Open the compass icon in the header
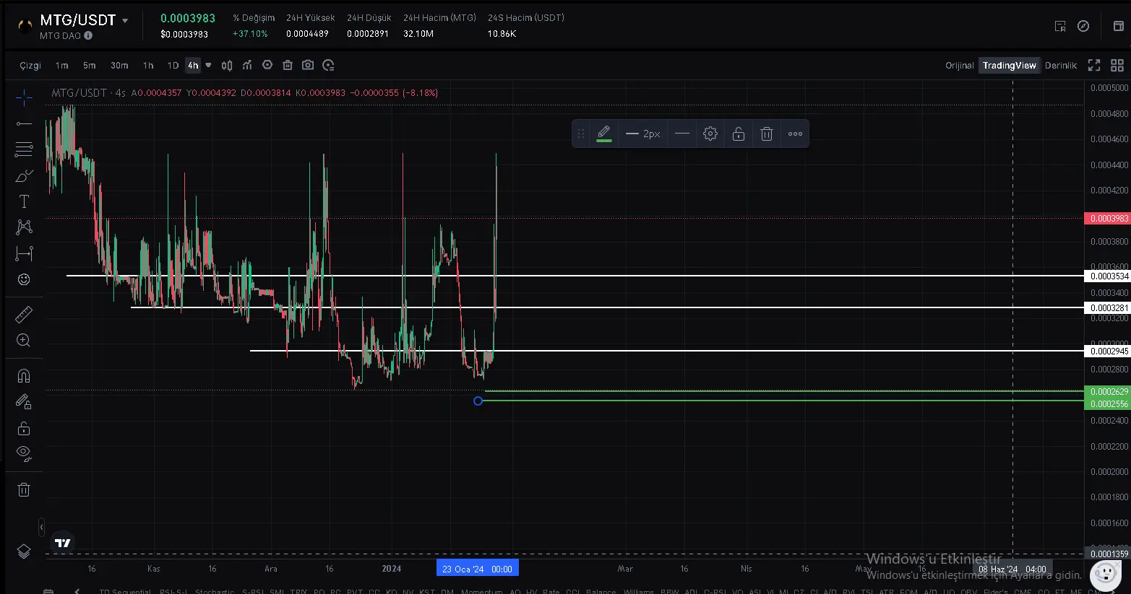The width and height of the screenshot is (1131, 594). tap(1083, 26)
